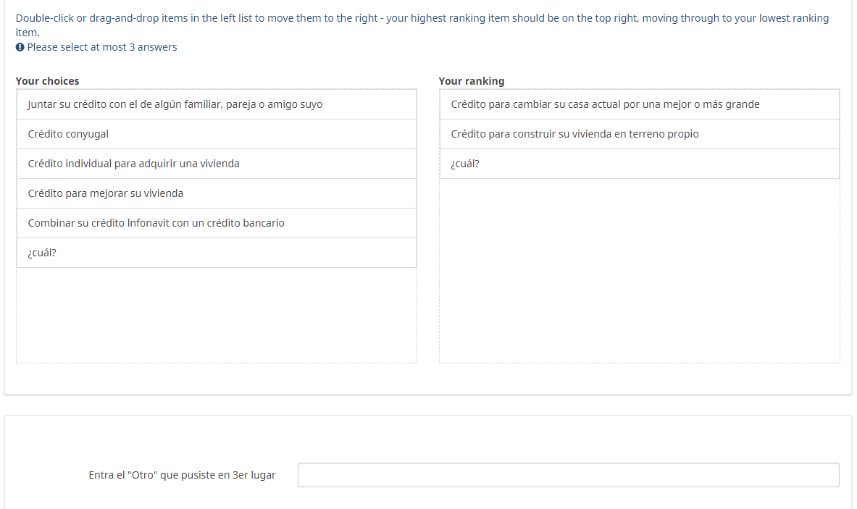Select the "Crédito conyugal" choice item
The width and height of the screenshot is (857, 509).
click(x=68, y=134)
